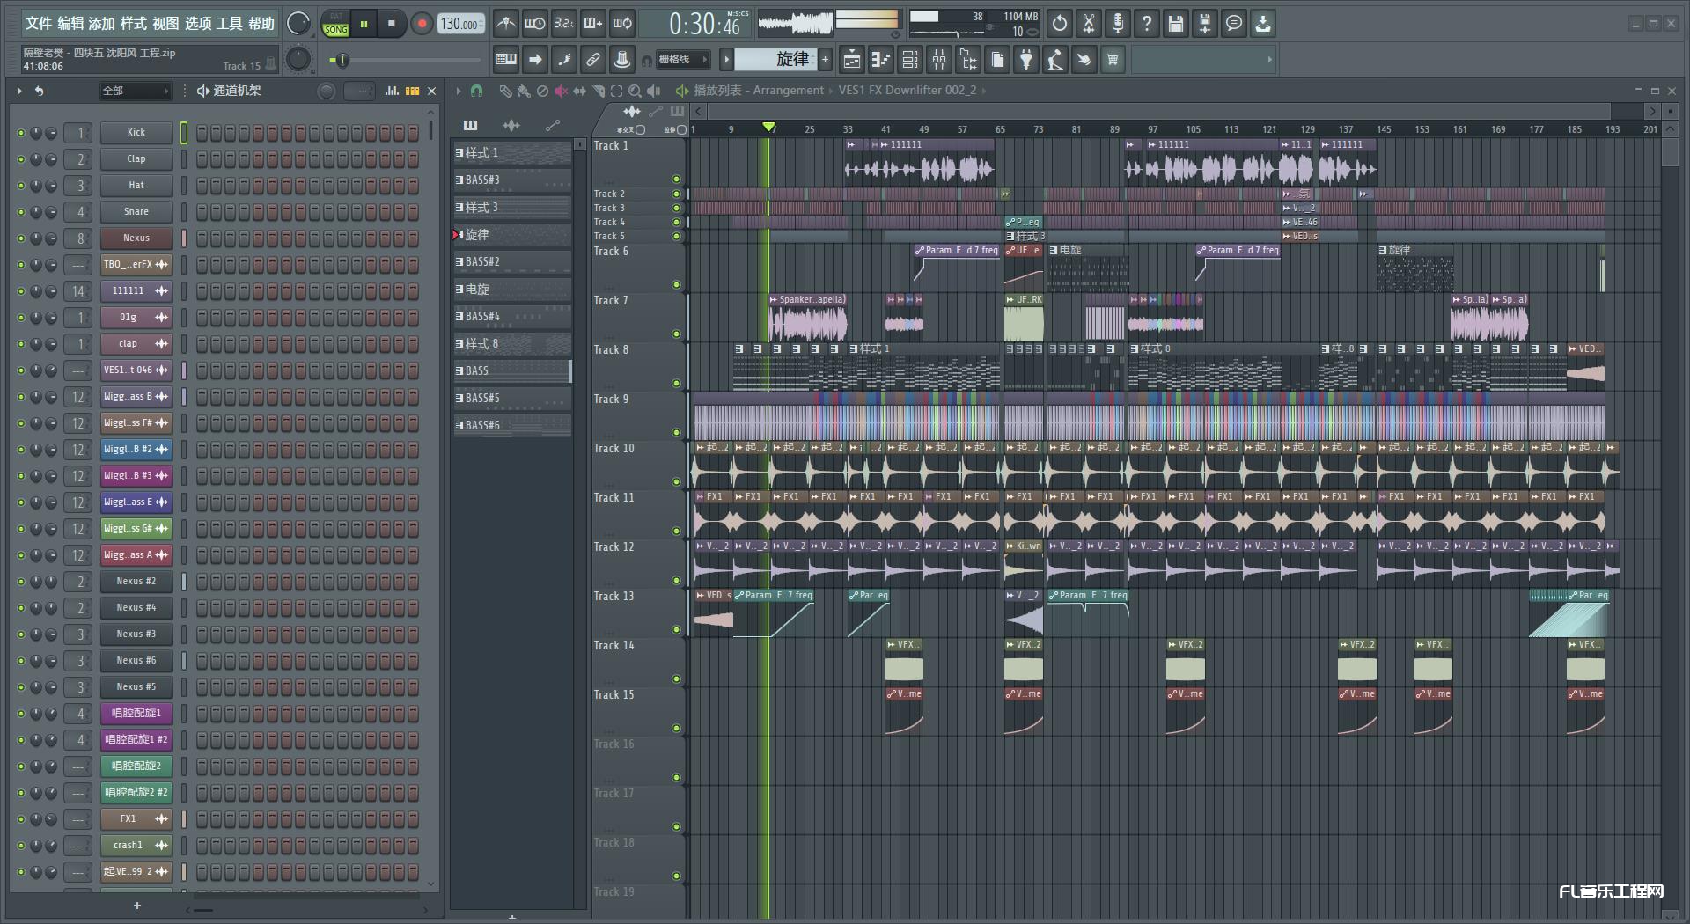Toggle Track 14 mute LED in the playlist
The height and width of the screenshot is (924, 1690).
tap(676, 679)
